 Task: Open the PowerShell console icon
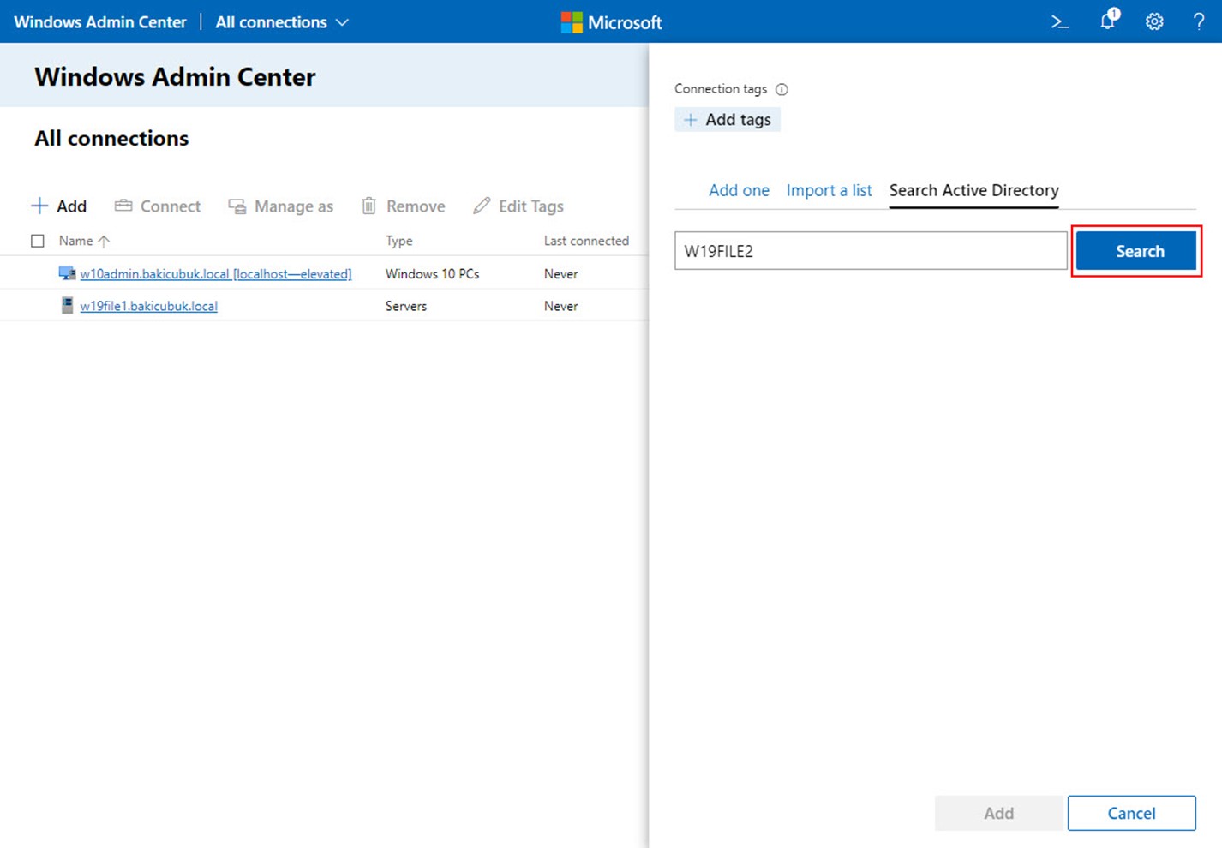point(1060,22)
